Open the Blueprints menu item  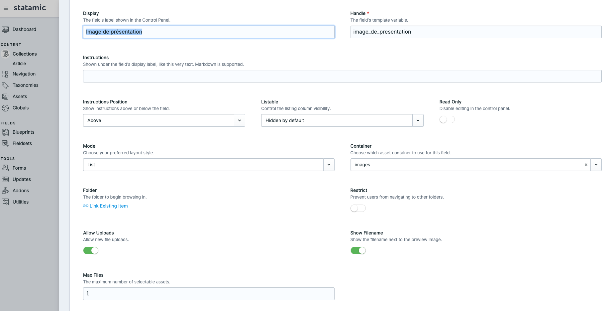click(x=23, y=132)
